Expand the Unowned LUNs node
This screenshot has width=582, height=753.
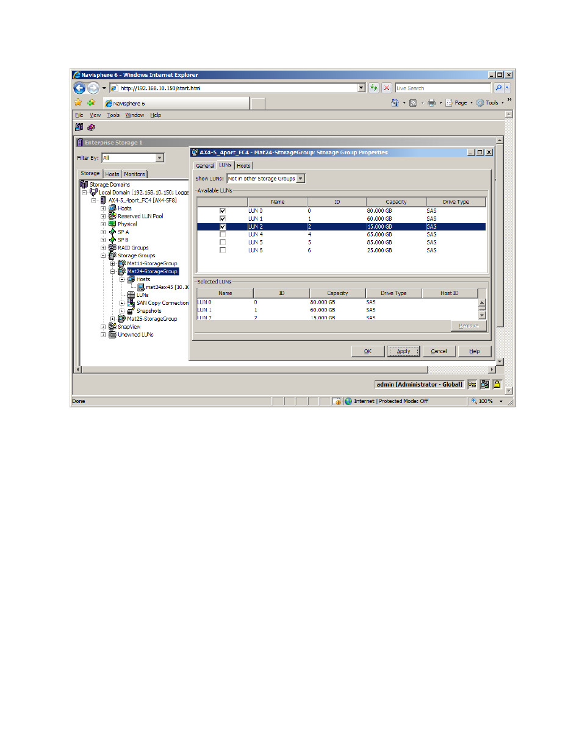point(103,335)
